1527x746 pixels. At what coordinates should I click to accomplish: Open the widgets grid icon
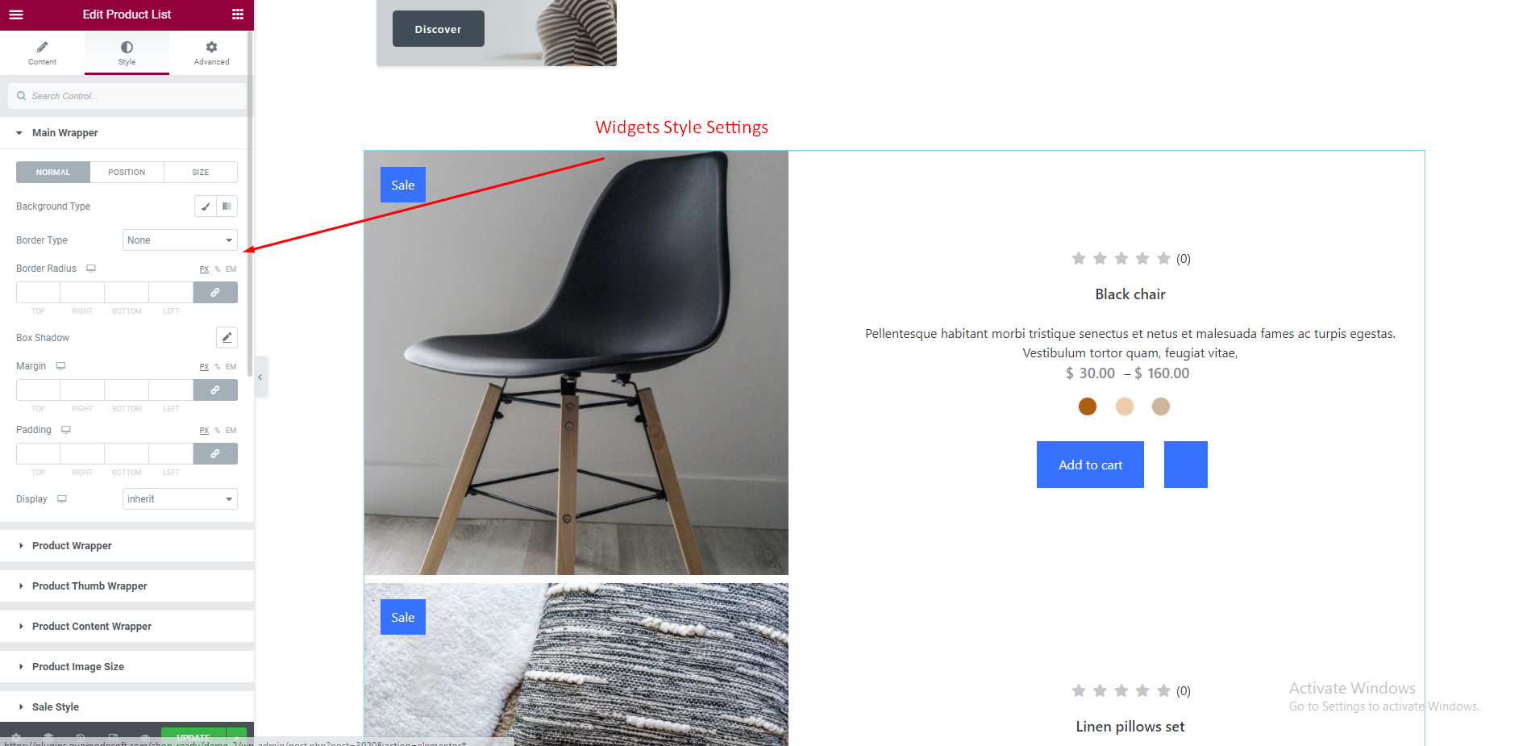tap(237, 15)
